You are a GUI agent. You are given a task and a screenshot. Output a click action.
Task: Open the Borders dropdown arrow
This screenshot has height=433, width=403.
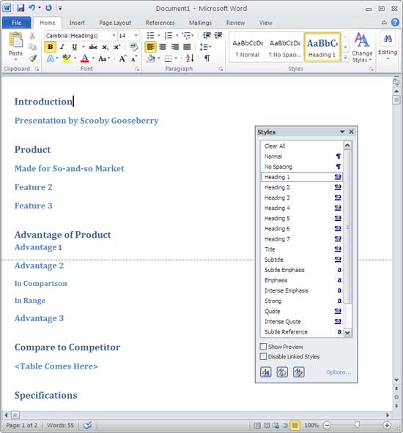pyautogui.click(x=176, y=59)
